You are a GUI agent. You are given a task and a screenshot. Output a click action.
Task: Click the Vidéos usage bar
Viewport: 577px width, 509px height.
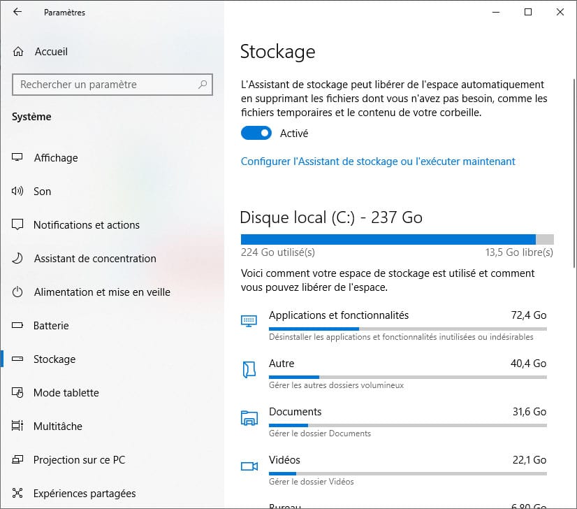(408, 473)
